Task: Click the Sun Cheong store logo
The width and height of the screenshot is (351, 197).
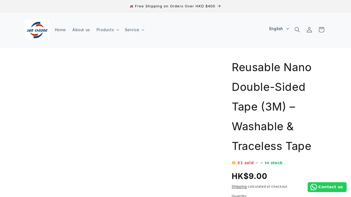Action: [x=37, y=30]
